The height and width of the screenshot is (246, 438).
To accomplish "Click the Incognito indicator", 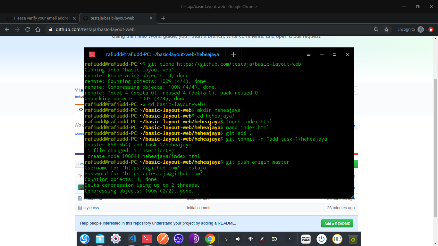I will click(411, 29).
